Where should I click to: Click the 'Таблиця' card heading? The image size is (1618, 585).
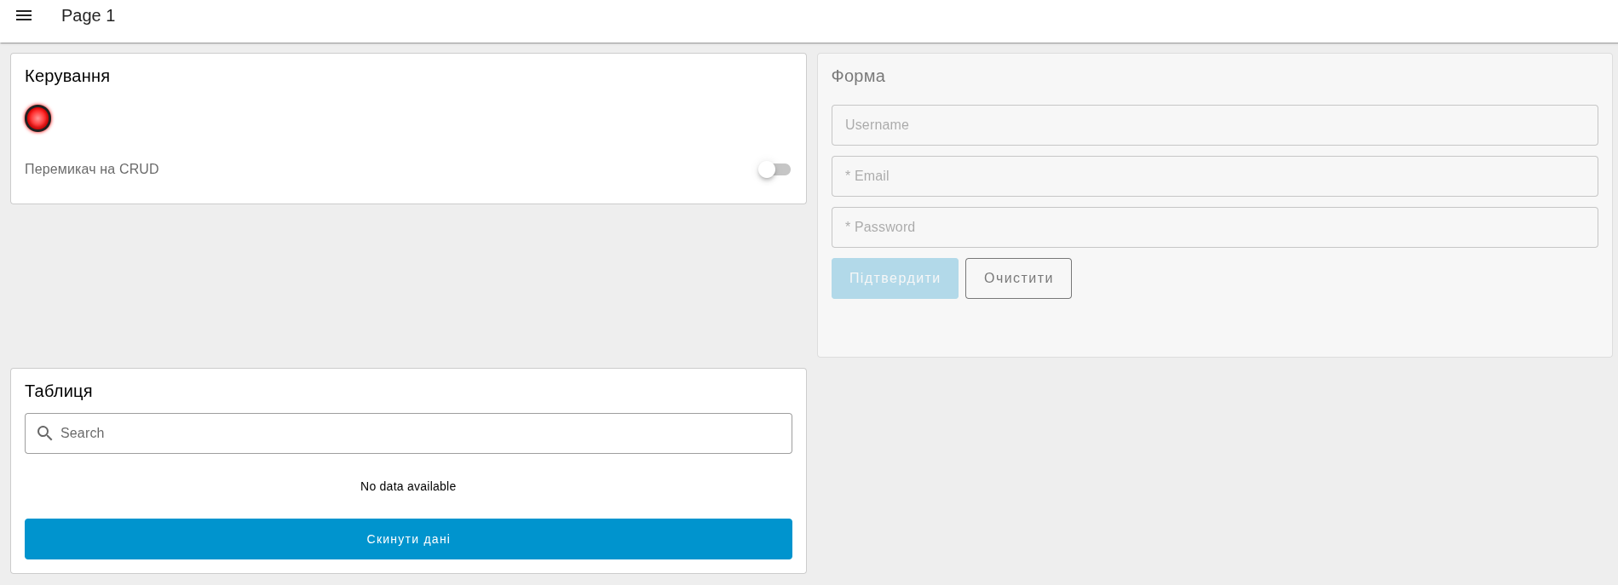(59, 391)
